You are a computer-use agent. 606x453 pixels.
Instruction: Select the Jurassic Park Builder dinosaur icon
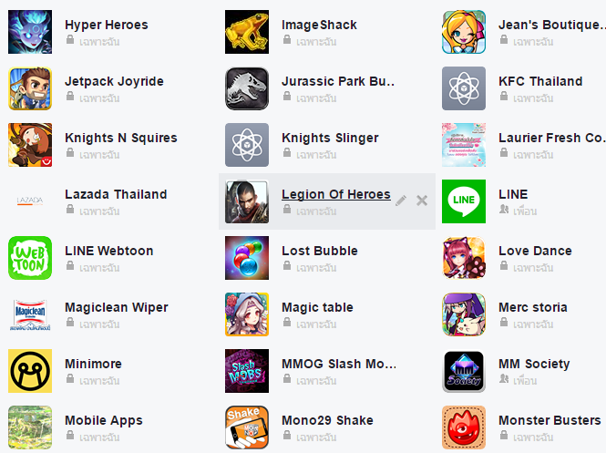(x=247, y=88)
